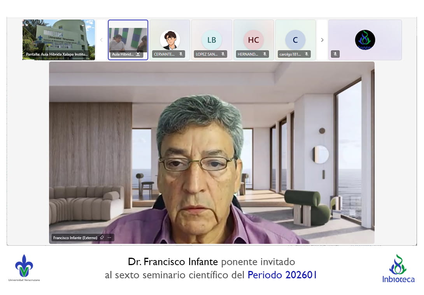
Task: Select the HC initials avatar
Action: pyautogui.click(x=253, y=40)
